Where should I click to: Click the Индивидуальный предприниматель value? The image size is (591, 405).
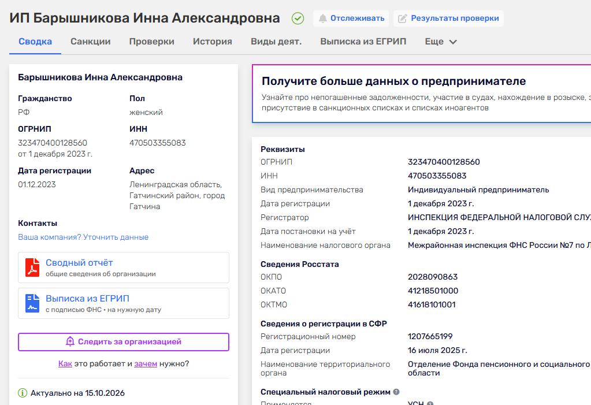click(x=478, y=190)
